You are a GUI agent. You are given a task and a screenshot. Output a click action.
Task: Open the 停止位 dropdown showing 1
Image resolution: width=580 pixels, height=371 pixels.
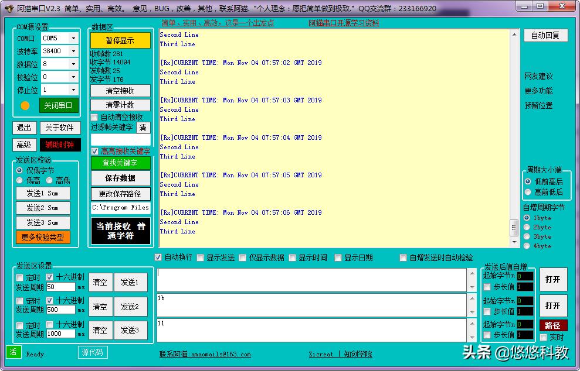click(x=74, y=90)
